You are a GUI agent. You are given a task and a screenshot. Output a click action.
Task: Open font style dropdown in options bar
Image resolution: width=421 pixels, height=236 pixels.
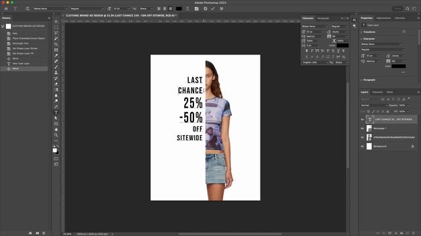87,9
